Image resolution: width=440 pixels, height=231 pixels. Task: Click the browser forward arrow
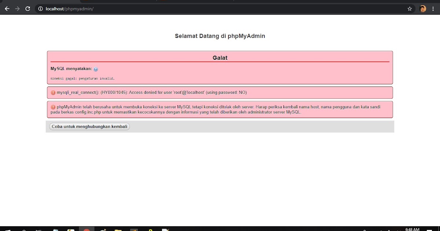(17, 9)
